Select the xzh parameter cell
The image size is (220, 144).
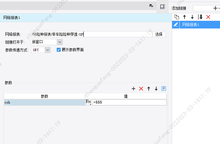[x=45, y=102]
